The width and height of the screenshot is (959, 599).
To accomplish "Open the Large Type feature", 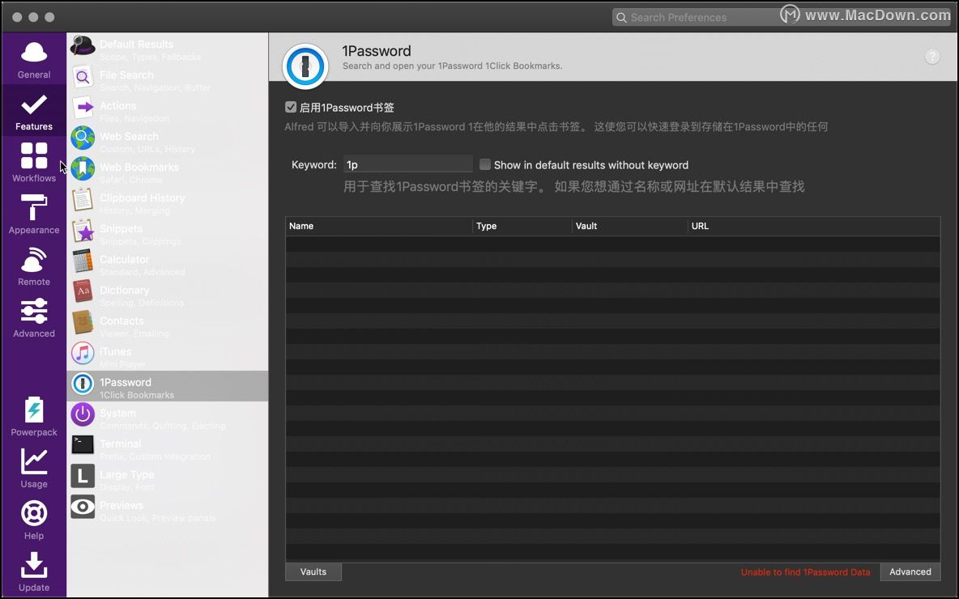I will 167,478.
